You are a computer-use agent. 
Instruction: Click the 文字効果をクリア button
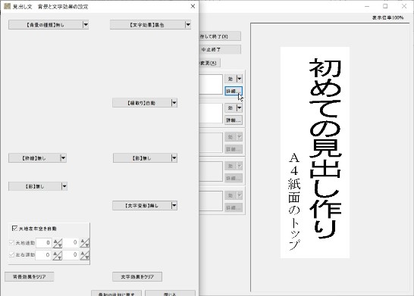(137, 277)
